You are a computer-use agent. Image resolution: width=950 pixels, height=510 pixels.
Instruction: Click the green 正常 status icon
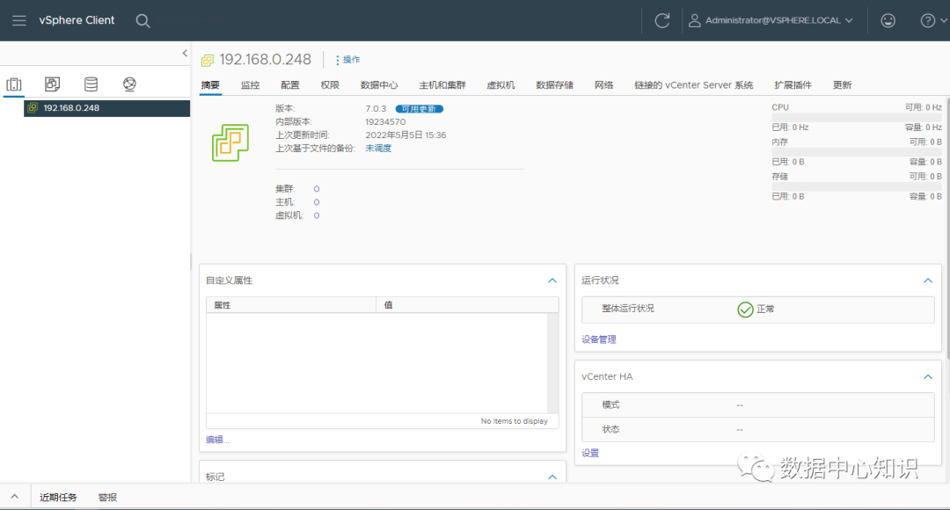pyautogui.click(x=745, y=310)
